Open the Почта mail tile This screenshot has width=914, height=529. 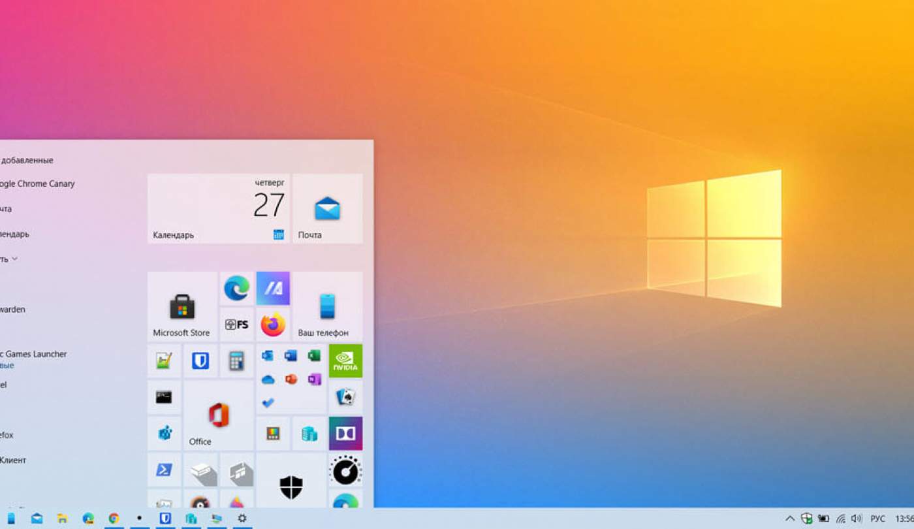point(327,208)
